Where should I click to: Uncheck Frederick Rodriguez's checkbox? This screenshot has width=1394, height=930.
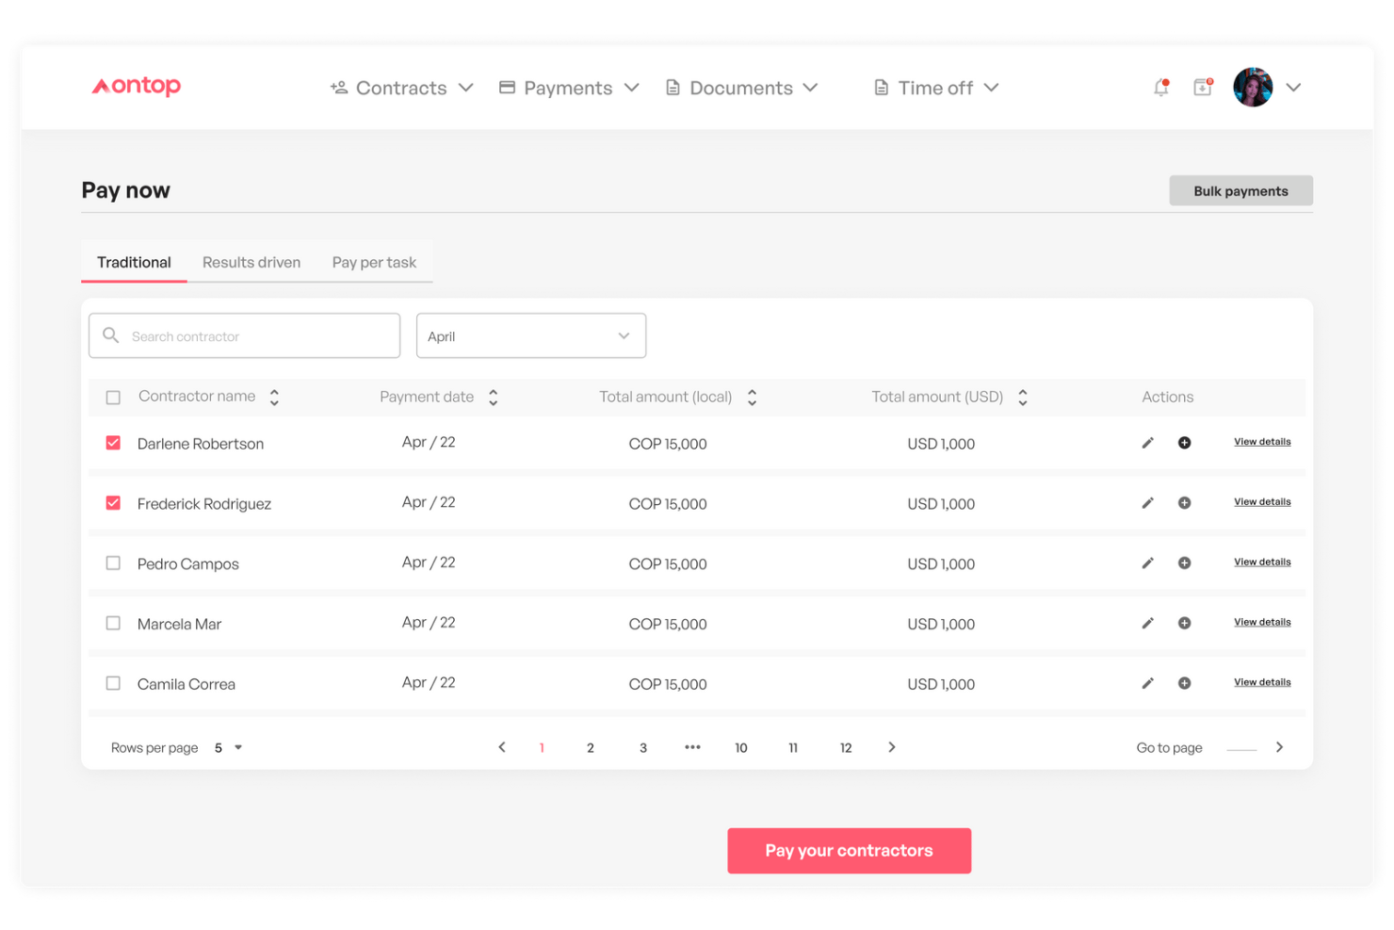(113, 503)
